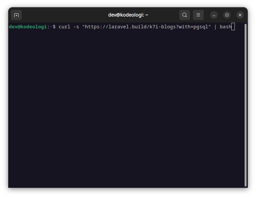The image size is (256, 197).
Task: Maximize the terminal window
Action: click(x=227, y=15)
